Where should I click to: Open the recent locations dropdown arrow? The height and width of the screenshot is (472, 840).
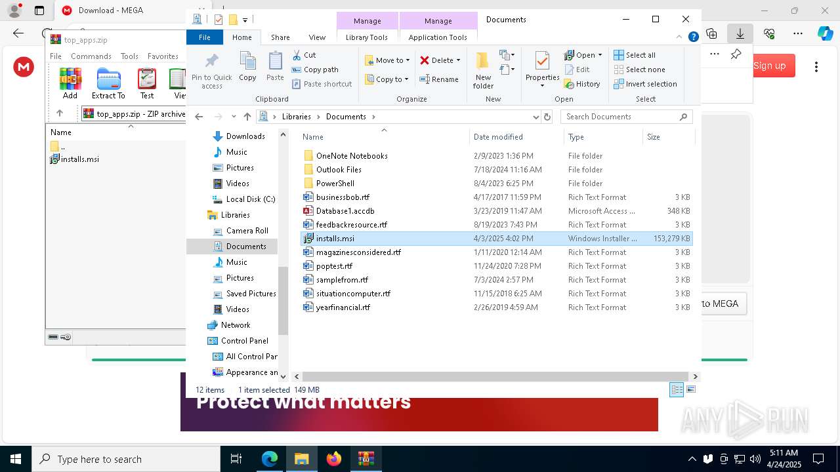click(x=234, y=117)
